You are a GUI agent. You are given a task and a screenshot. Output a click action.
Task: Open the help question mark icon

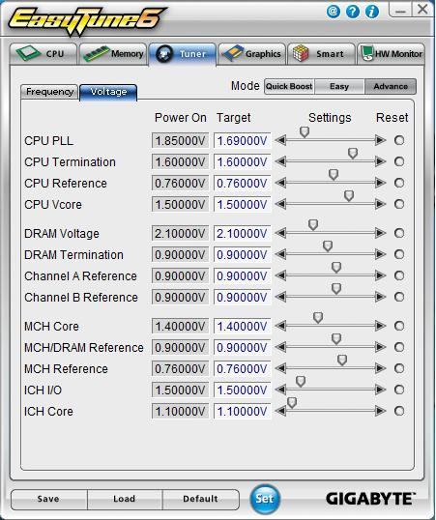click(x=353, y=12)
